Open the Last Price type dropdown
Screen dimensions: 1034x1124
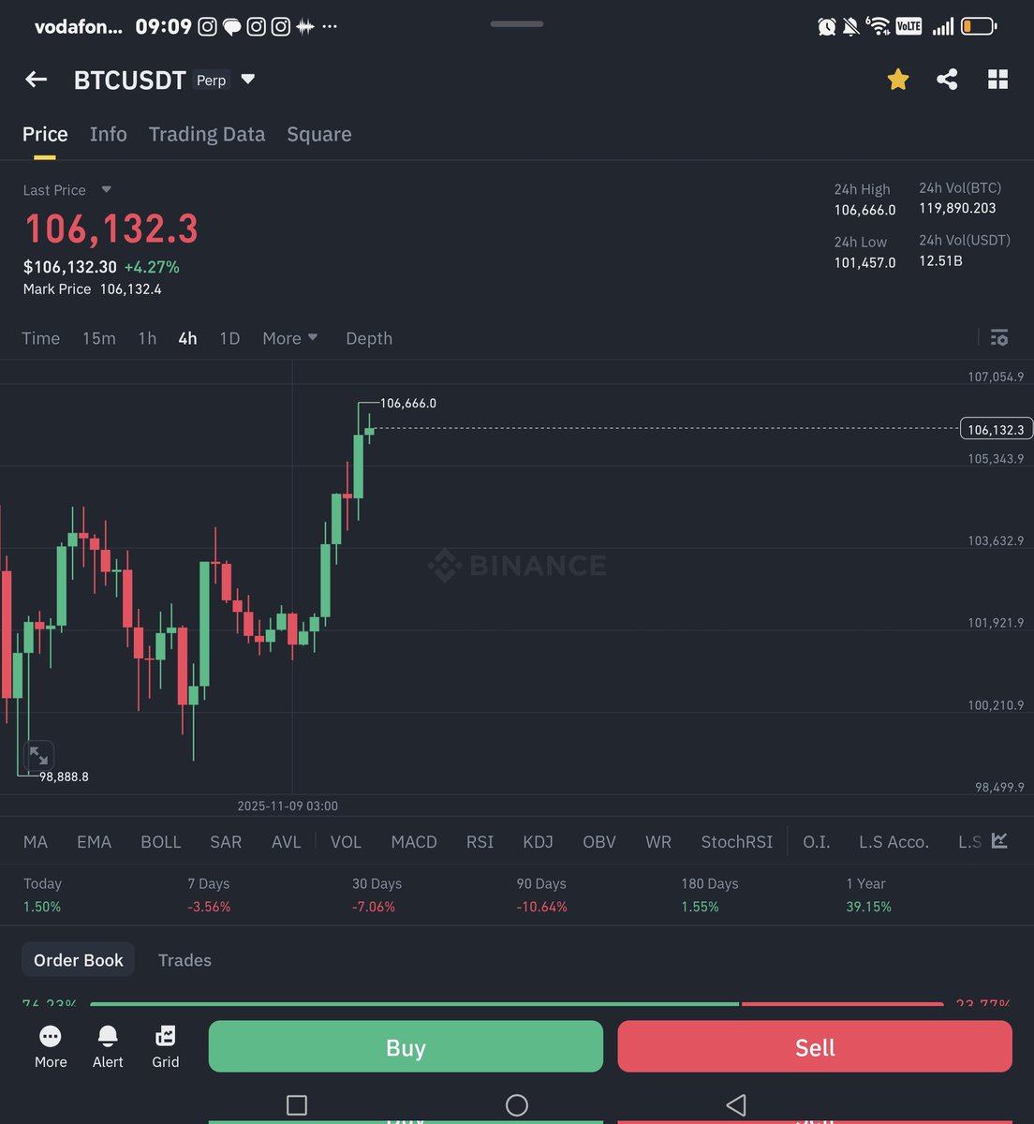pyautogui.click(x=106, y=189)
